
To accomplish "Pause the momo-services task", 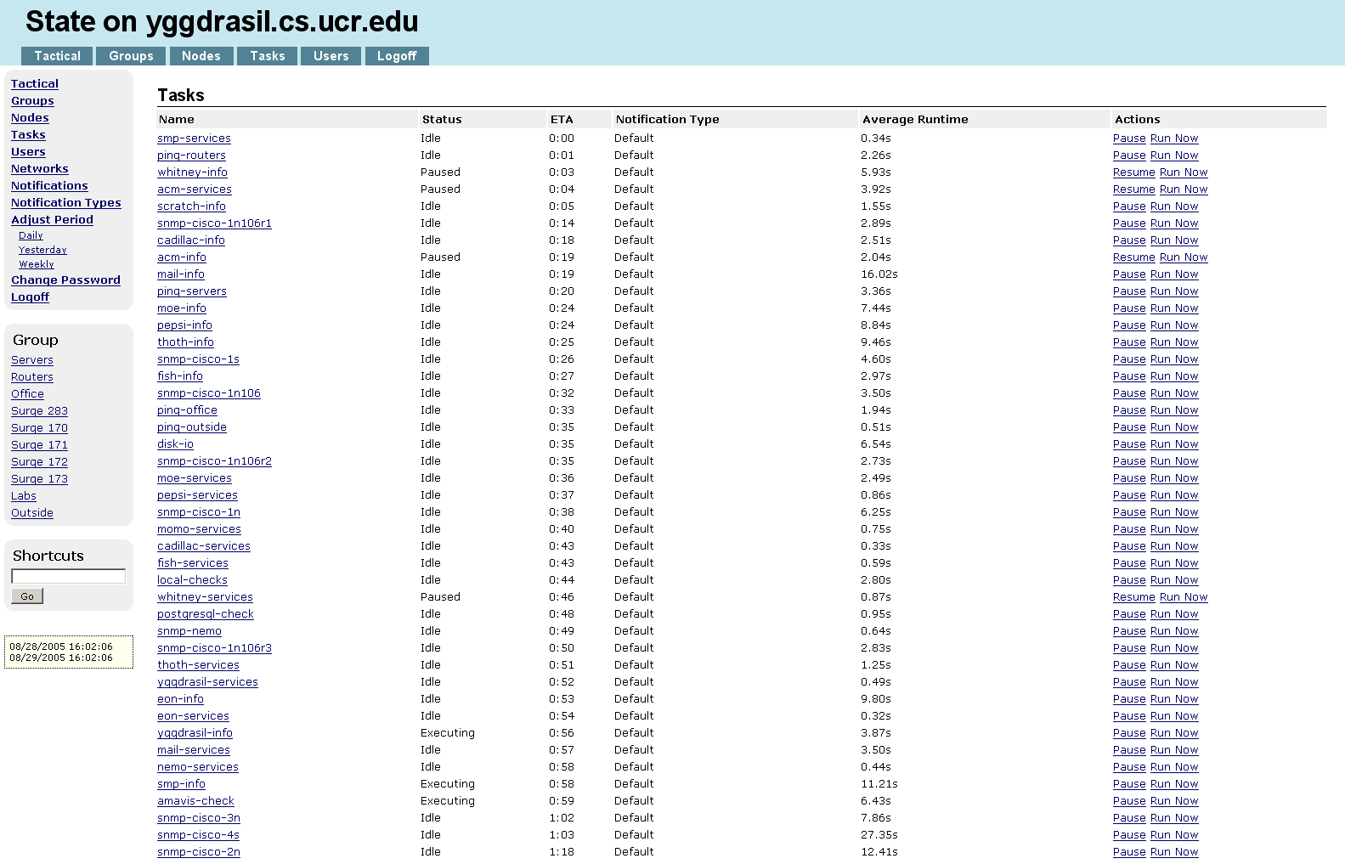I will 1129,529.
